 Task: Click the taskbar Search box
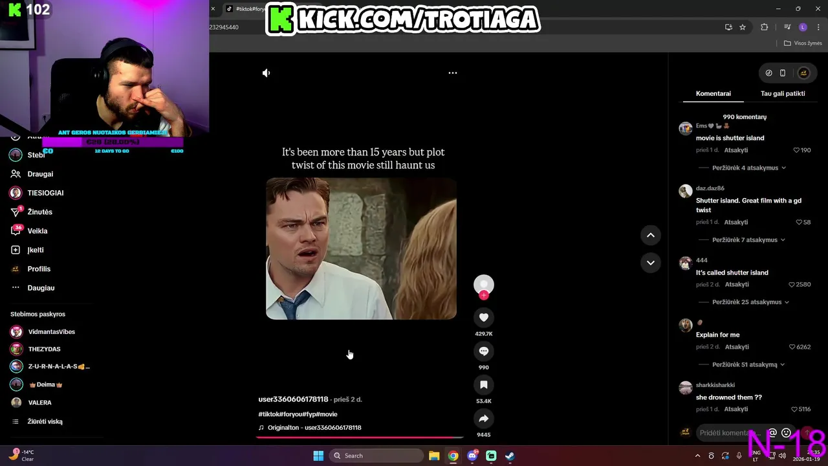click(x=376, y=456)
